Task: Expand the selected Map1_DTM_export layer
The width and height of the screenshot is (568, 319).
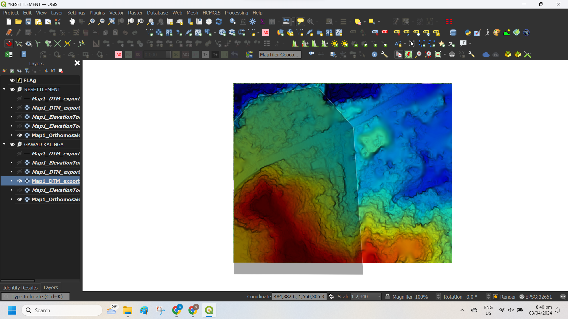Action: (x=11, y=181)
